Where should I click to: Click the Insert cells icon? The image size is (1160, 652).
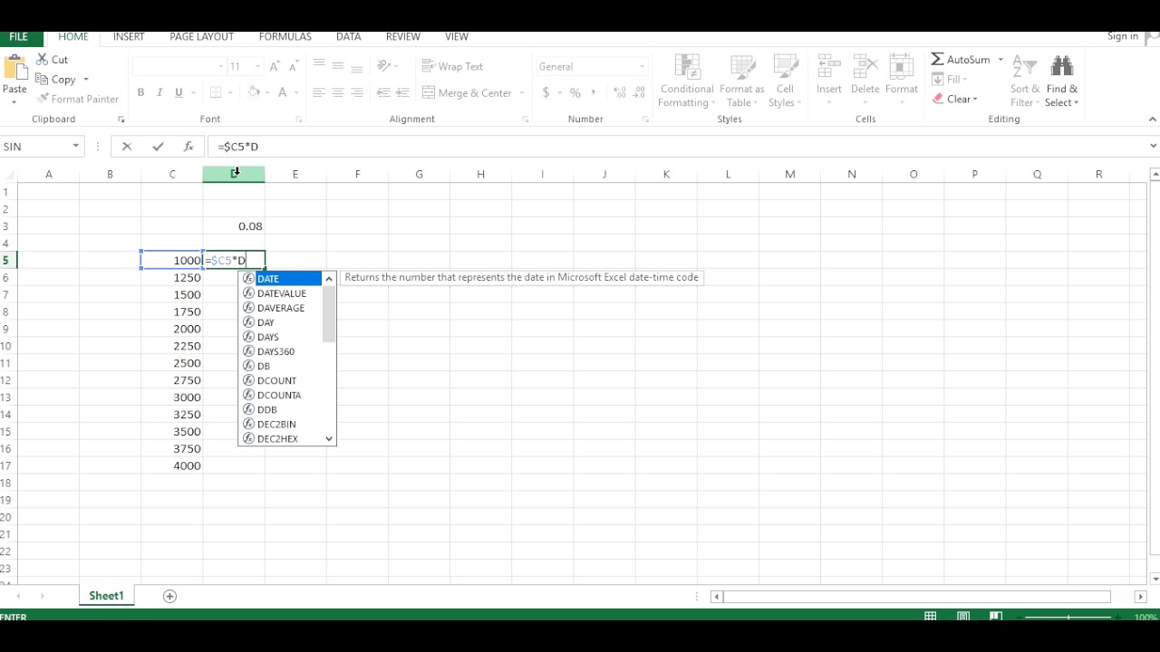(x=829, y=67)
